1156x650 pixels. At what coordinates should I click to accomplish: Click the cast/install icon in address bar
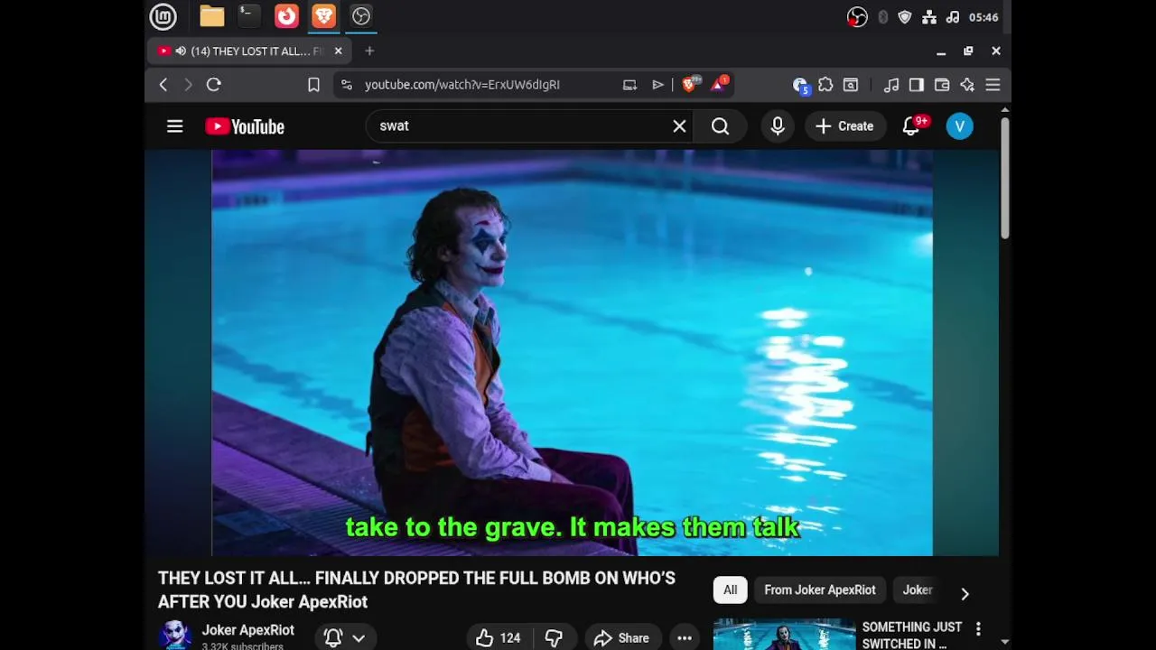(x=629, y=85)
